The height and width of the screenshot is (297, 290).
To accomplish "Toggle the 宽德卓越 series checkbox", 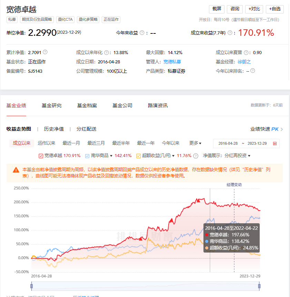I will [x=41, y=156].
